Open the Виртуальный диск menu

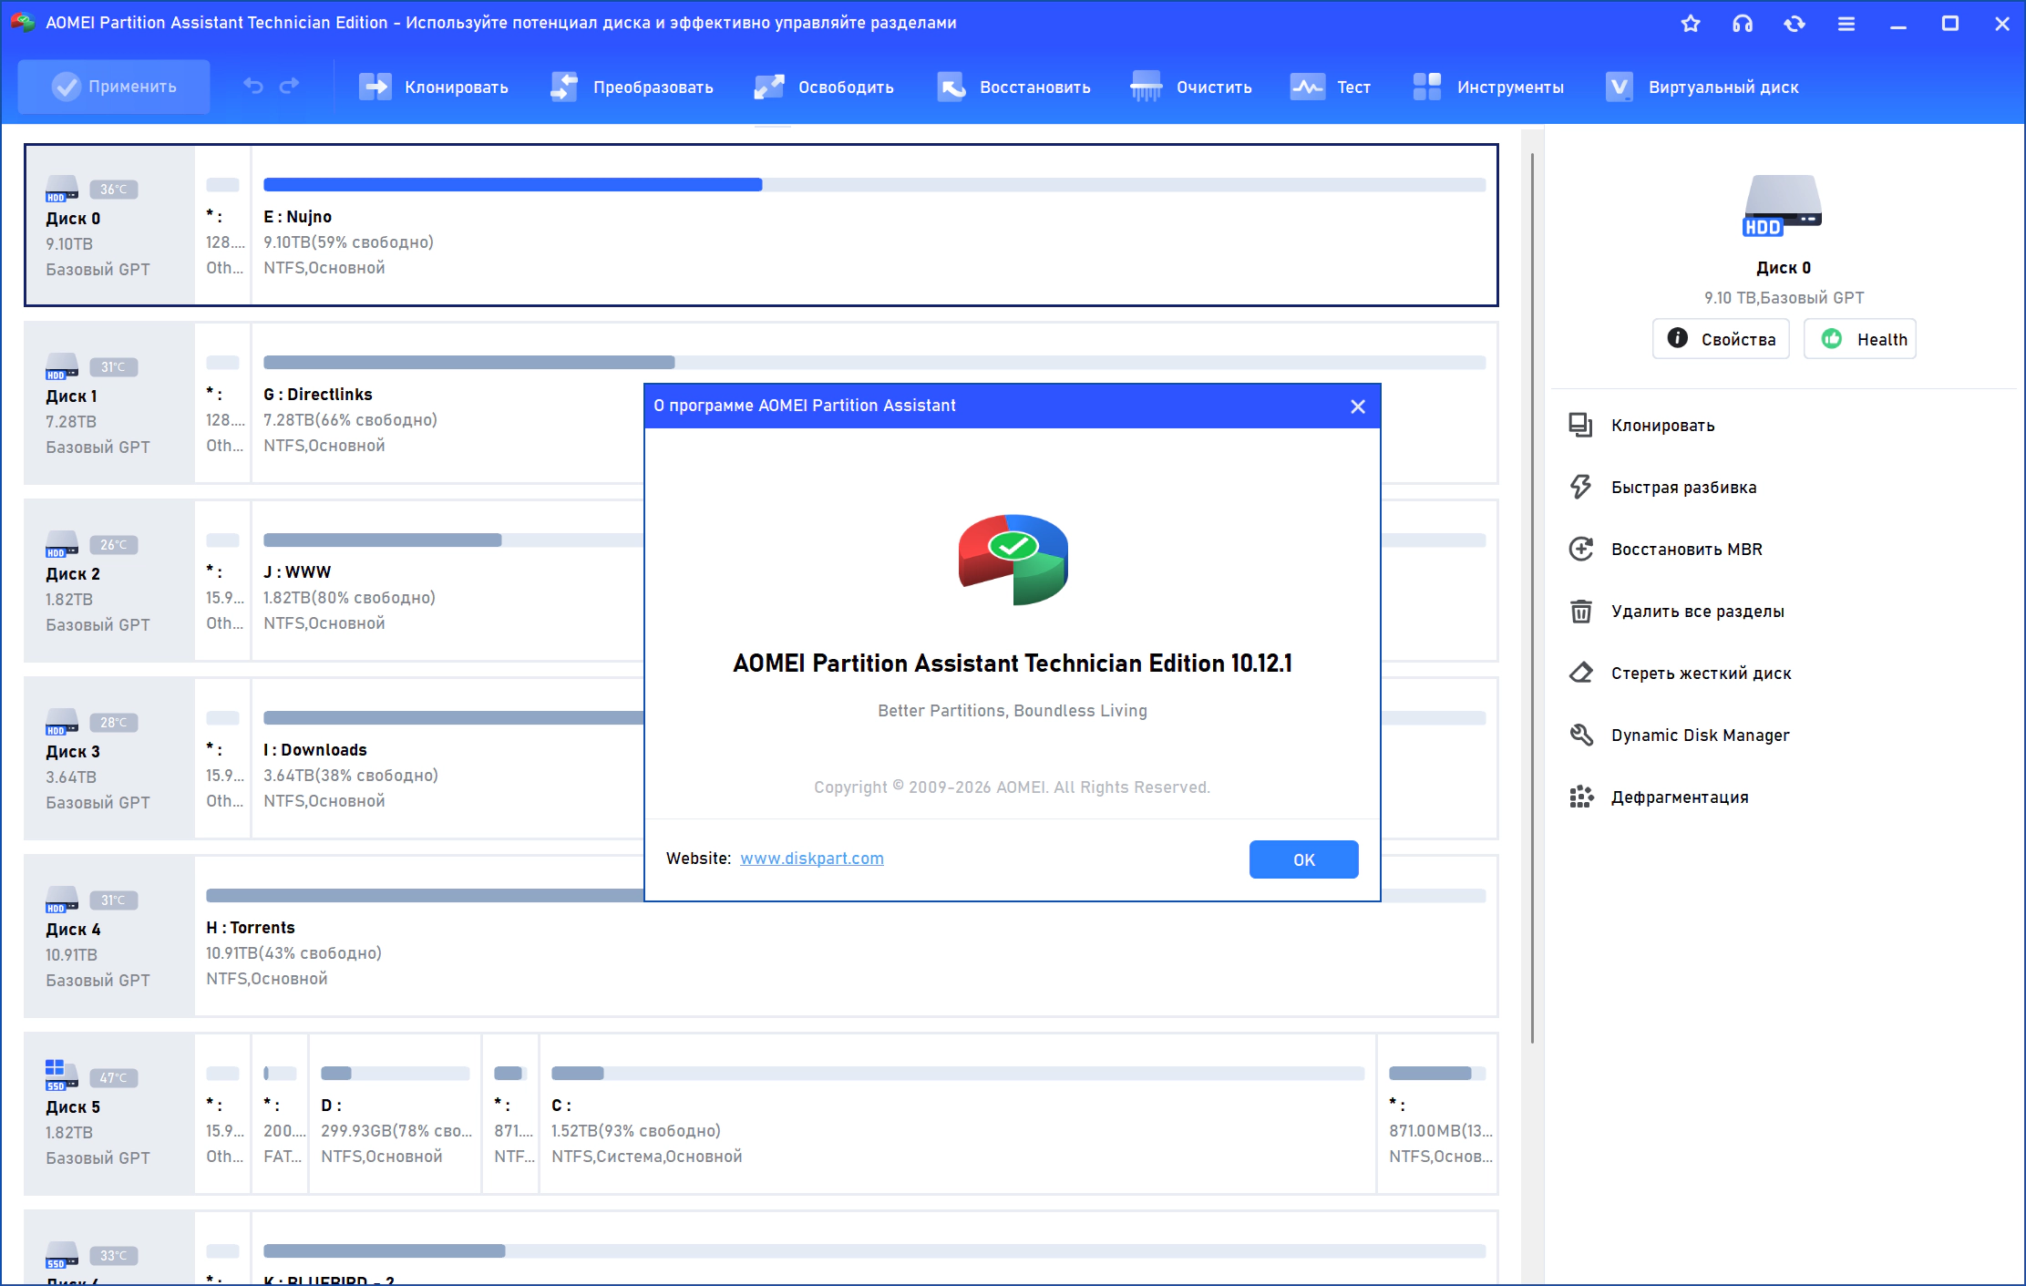pos(1702,87)
